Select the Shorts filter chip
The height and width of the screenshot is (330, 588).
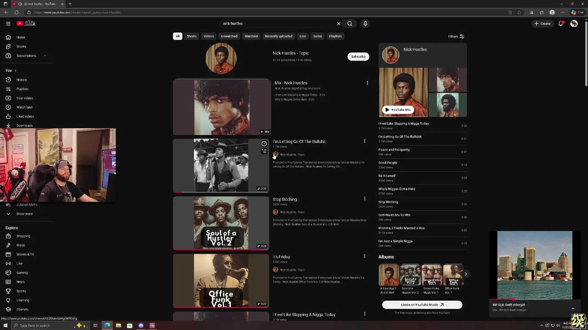point(192,36)
